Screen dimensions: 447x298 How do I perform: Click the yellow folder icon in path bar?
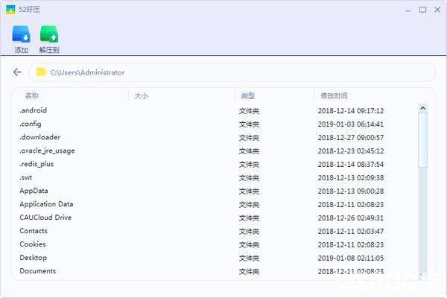(41, 72)
